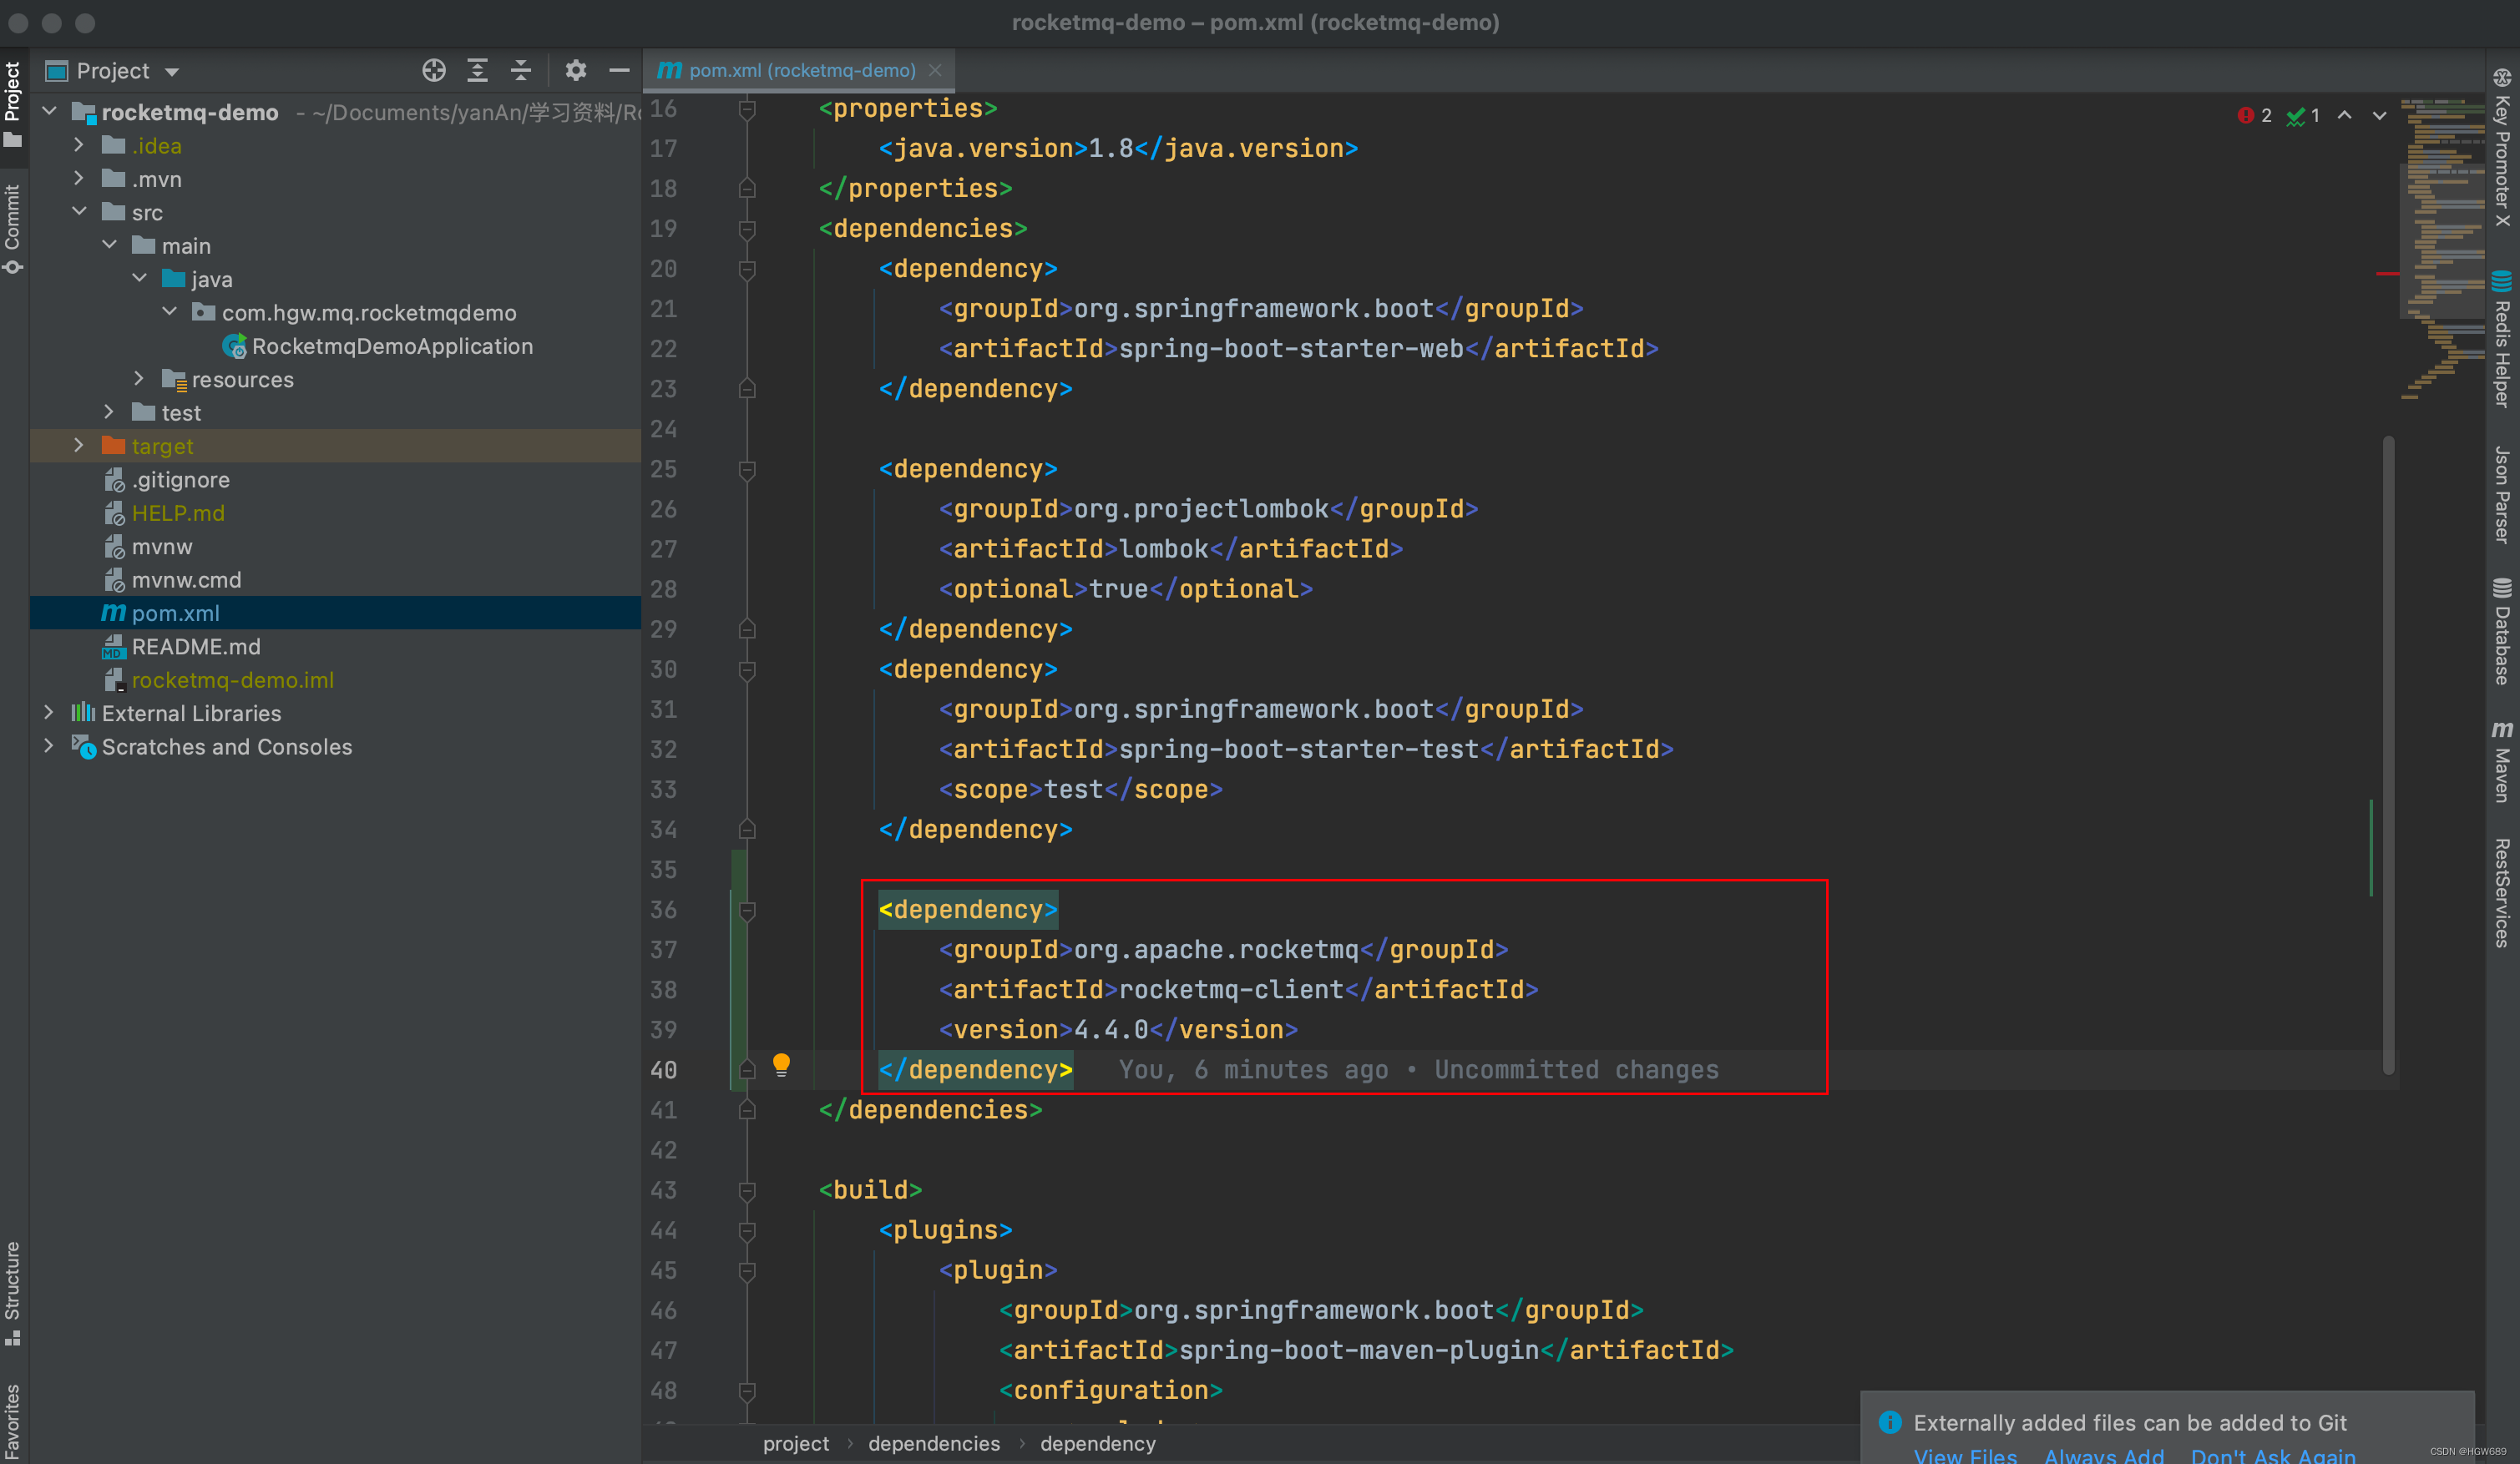Open Database tool window
The height and width of the screenshot is (1464, 2520).
[x=2502, y=632]
